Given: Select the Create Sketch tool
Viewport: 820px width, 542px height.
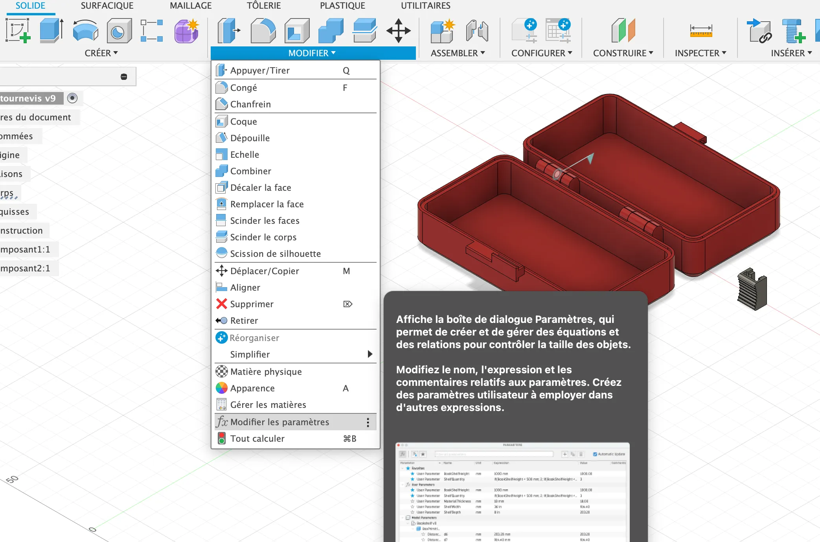Looking at the screenshot, I should pos(18,31).
